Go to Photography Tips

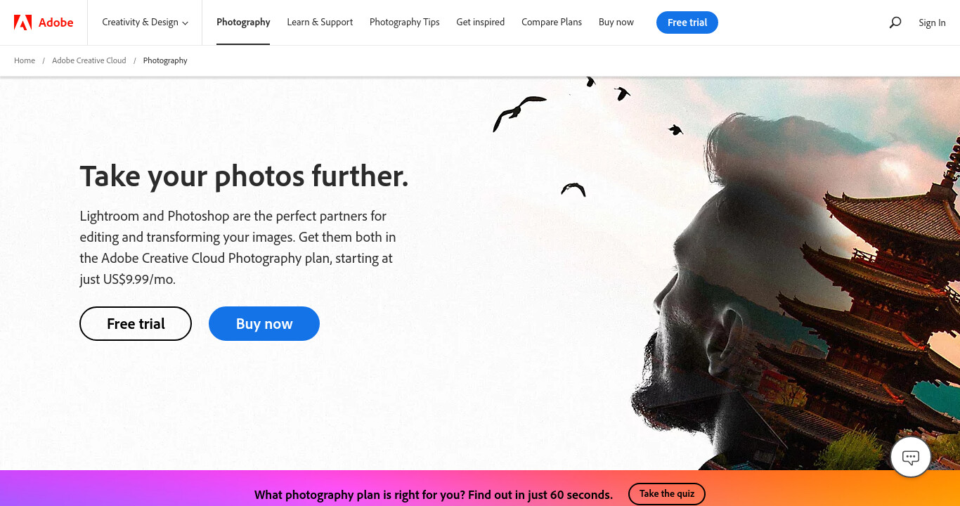(x=405, y=22)
